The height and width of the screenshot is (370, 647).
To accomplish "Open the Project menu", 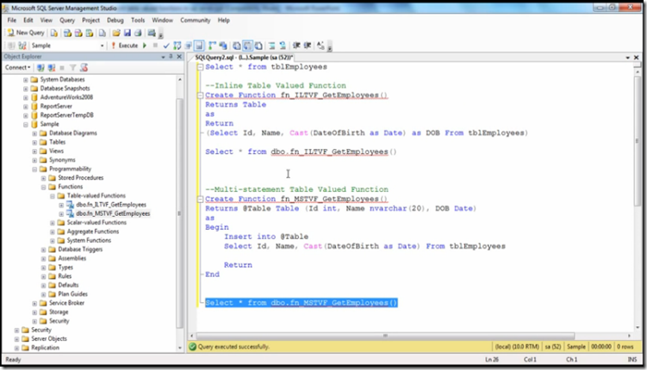I will pos(90,20).
